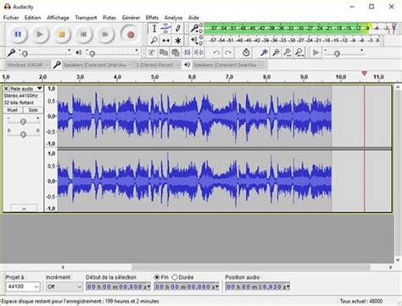Skip to start of the track
Screen dimensions: 402x306
click(83, 35)
